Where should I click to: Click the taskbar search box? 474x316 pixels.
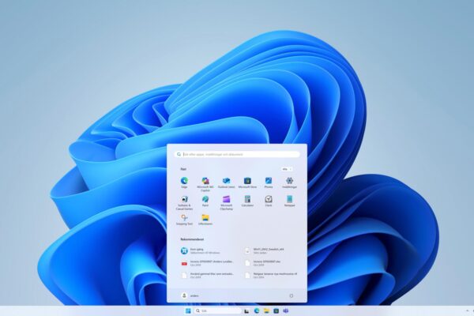click(x=218, y=310)
